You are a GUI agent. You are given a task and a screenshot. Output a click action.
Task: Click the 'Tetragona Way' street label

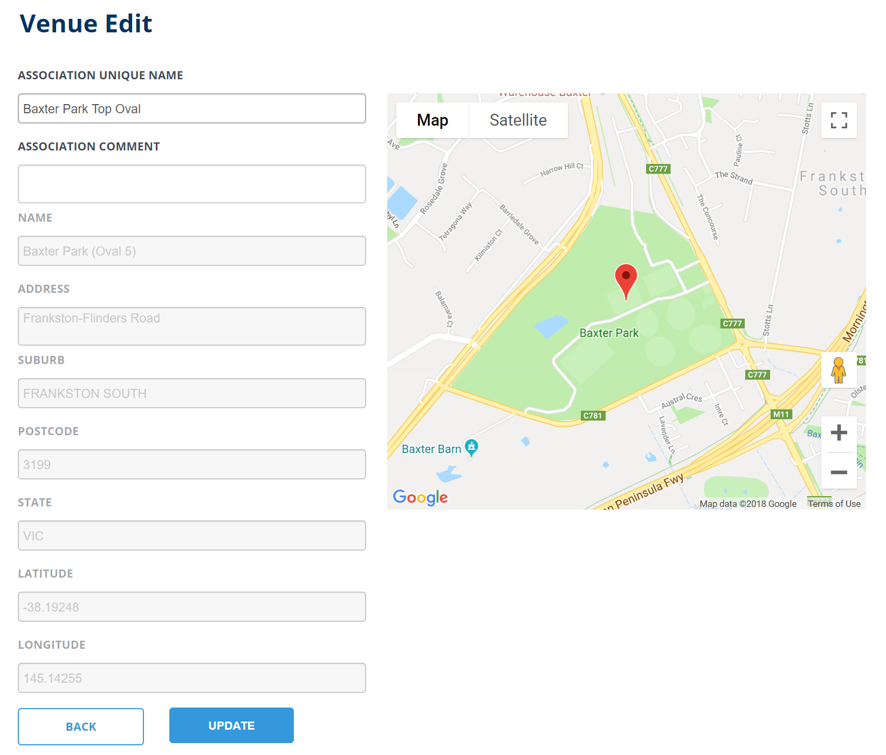(455, 221)
